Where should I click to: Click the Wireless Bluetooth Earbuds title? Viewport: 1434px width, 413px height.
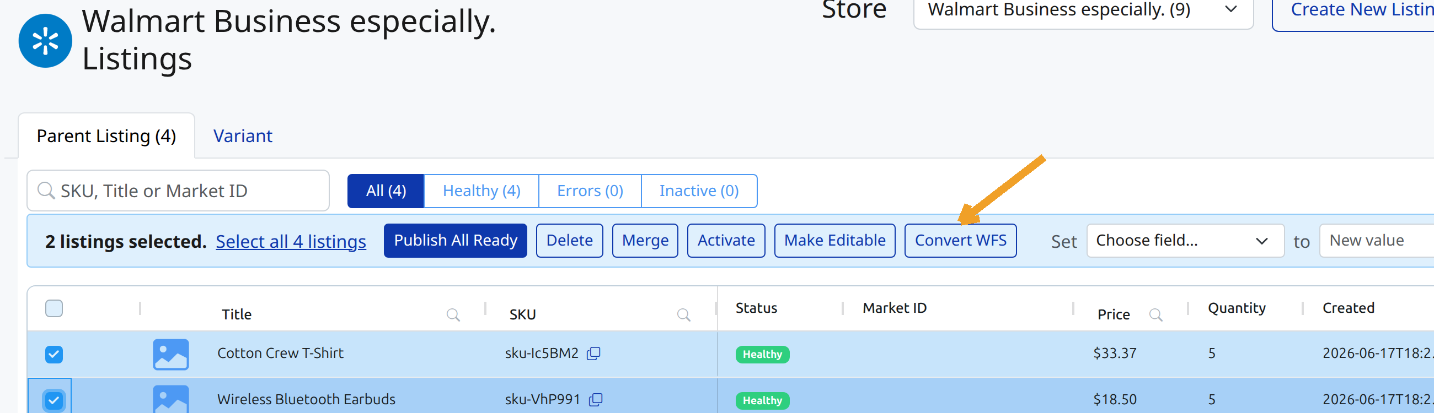306,399
